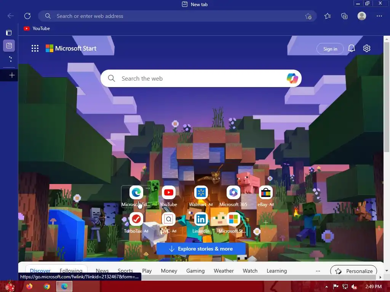The width and height of the screenshot is (390, 292).
Task: Open Settings and more ellipsis menu
Action: tap(379, 16)
